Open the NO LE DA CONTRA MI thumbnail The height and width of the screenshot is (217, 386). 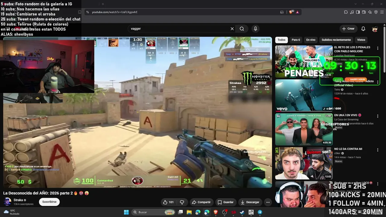click(x=304, y=163)
